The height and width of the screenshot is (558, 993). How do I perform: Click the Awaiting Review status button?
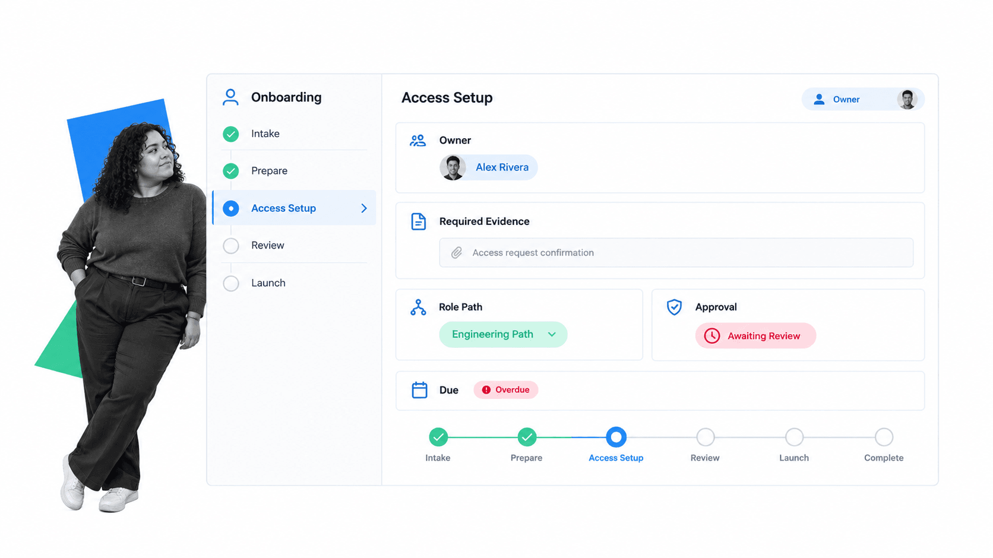tap(755, 336)
